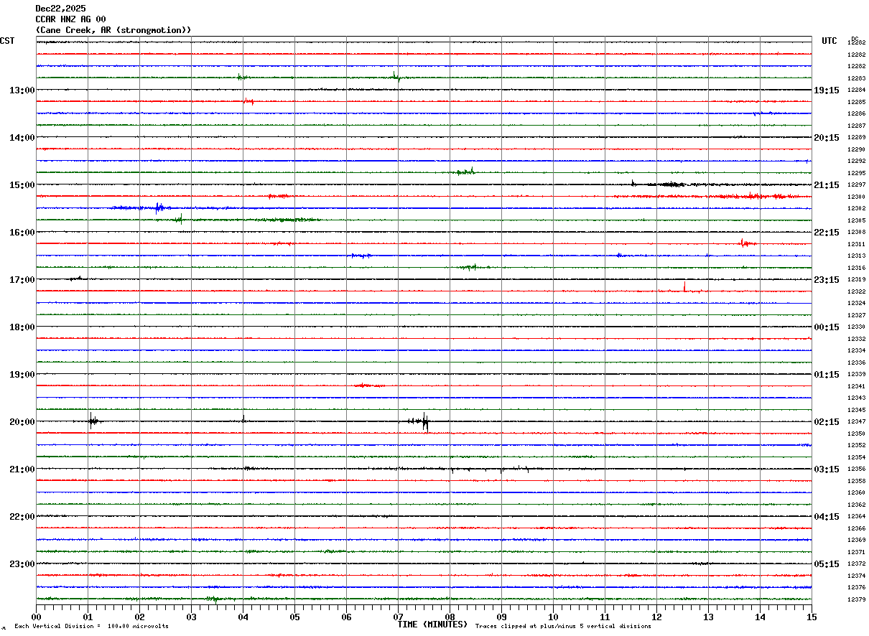The height and width of the screenshot is (636, 869).
Task: Select the 20:00 CST time label
Action: point(22,421)
